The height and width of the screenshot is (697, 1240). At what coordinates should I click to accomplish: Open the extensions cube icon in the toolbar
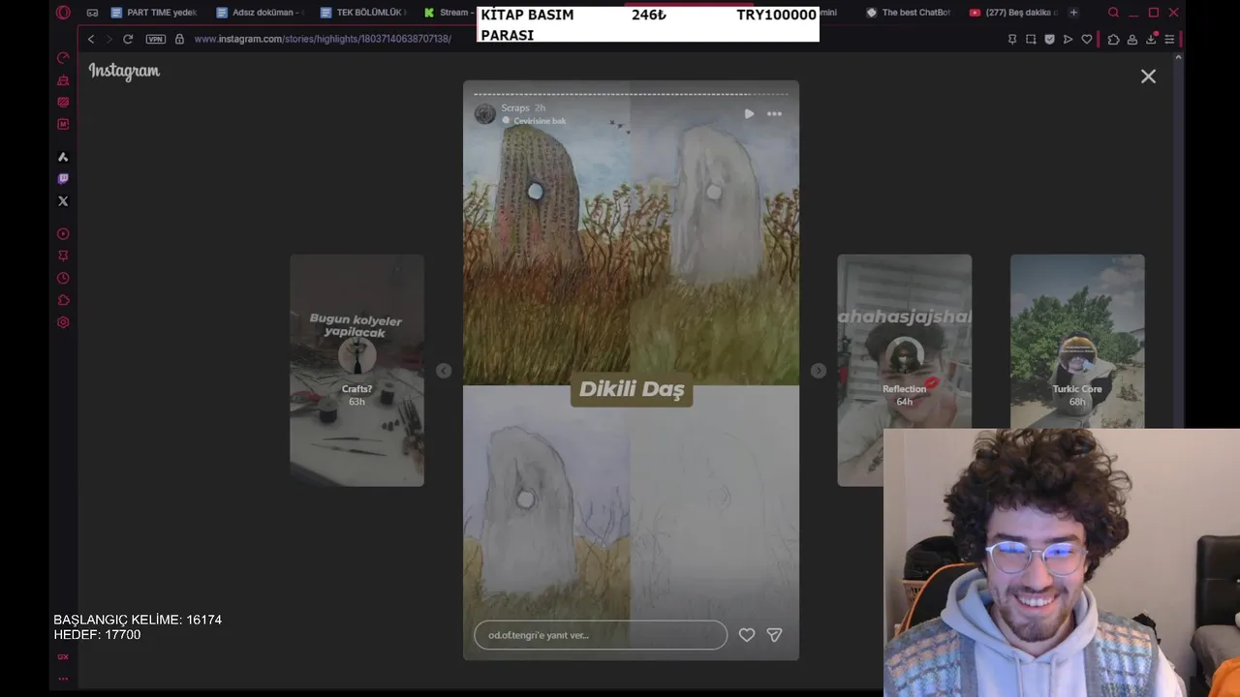tap(1113, 39)
